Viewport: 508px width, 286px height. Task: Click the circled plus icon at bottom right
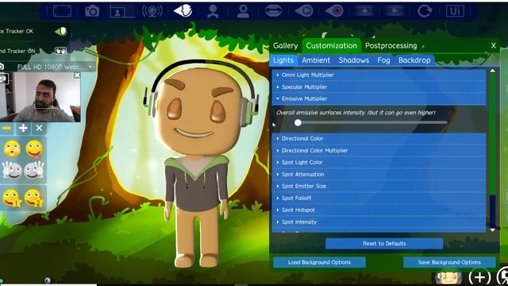coord(479,277)
